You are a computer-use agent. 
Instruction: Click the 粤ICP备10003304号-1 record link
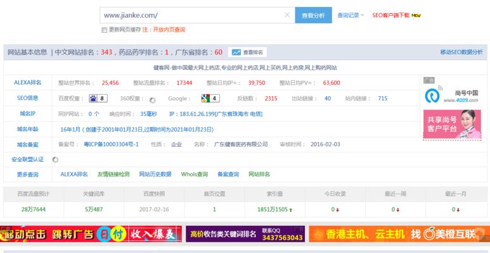[x=112, y=144]
